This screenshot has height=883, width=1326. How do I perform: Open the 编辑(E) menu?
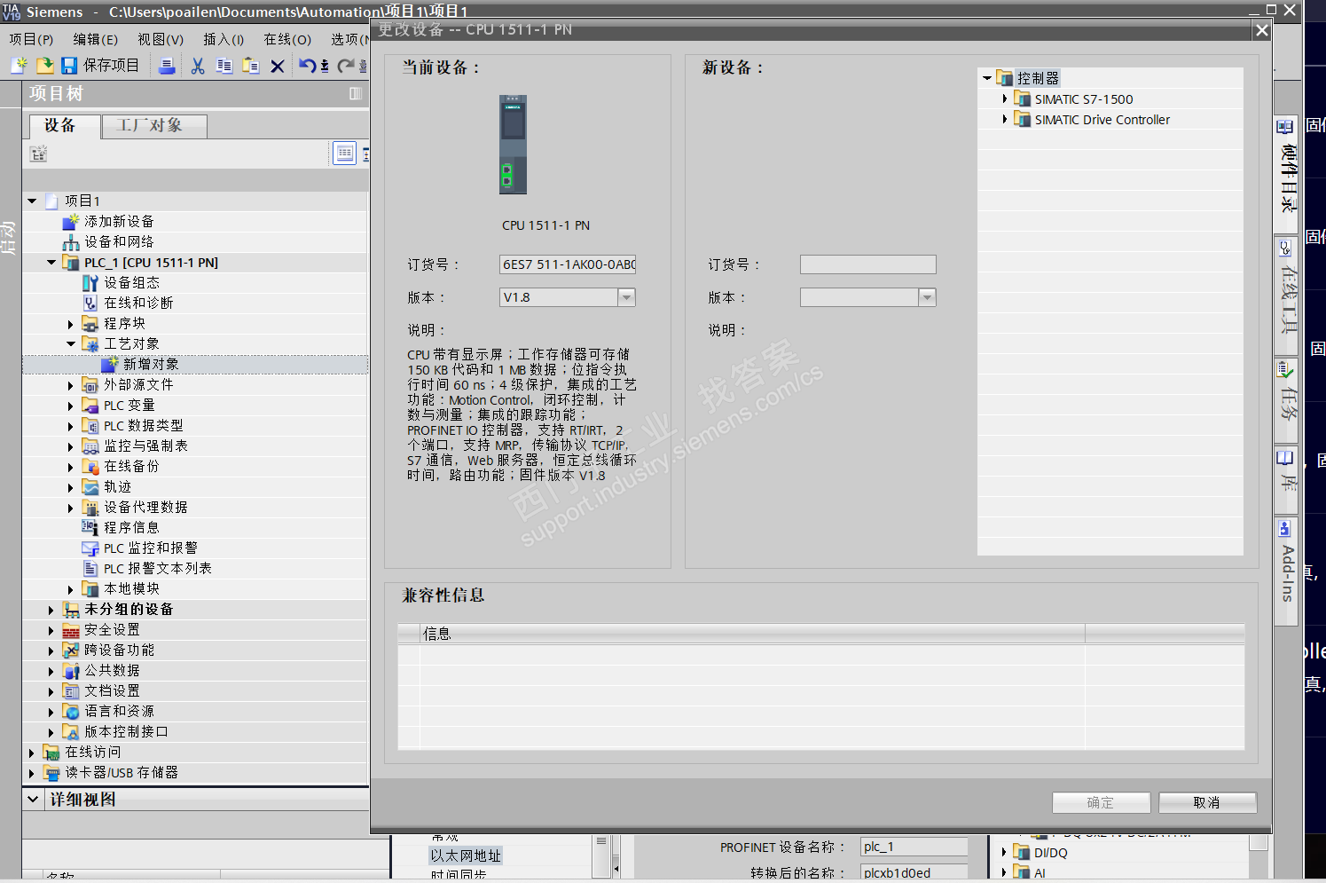(95, 39)
